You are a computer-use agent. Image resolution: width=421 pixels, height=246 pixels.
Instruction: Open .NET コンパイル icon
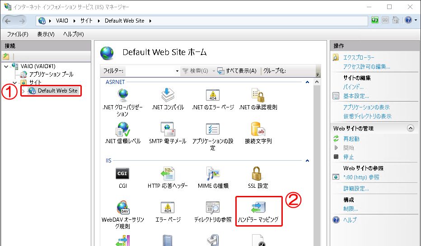coord(168,95)
